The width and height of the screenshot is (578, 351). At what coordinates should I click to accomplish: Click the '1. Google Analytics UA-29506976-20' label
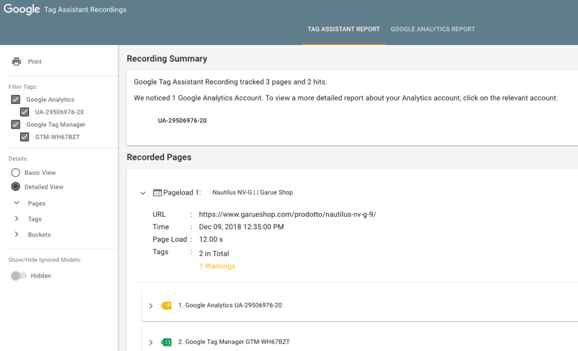230,305
